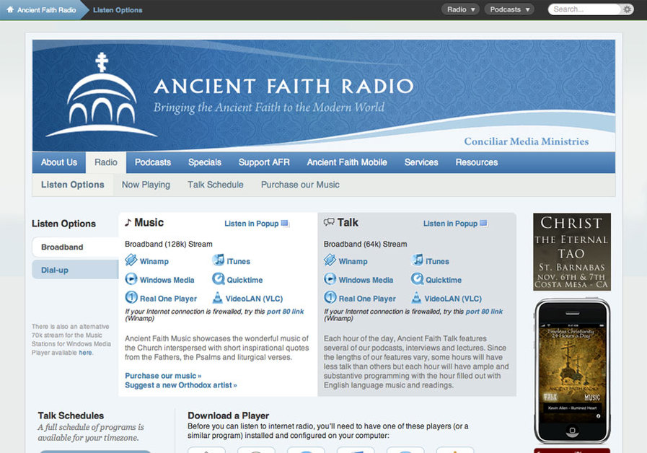This screenshot has width=647, height=453.
Task: Click the Talk Schedules heading
Action: pyautogui.click(x=71, y=415)
